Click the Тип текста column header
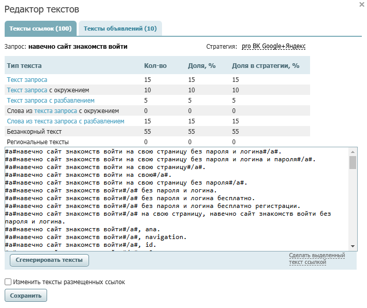 24,66
